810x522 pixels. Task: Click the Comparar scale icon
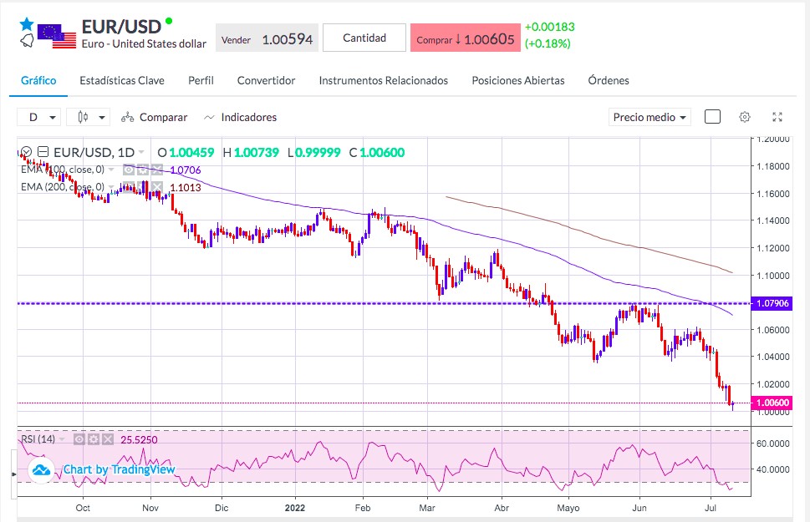(x=128, y=118)
